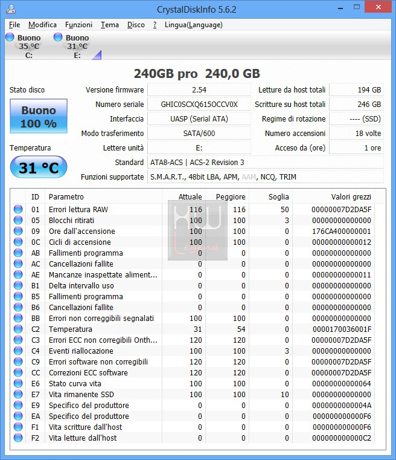Viewport: 396px width, 460px height.
Task: Click status orb for Errori non correggibili segnalati
Action: coord(18,318)
